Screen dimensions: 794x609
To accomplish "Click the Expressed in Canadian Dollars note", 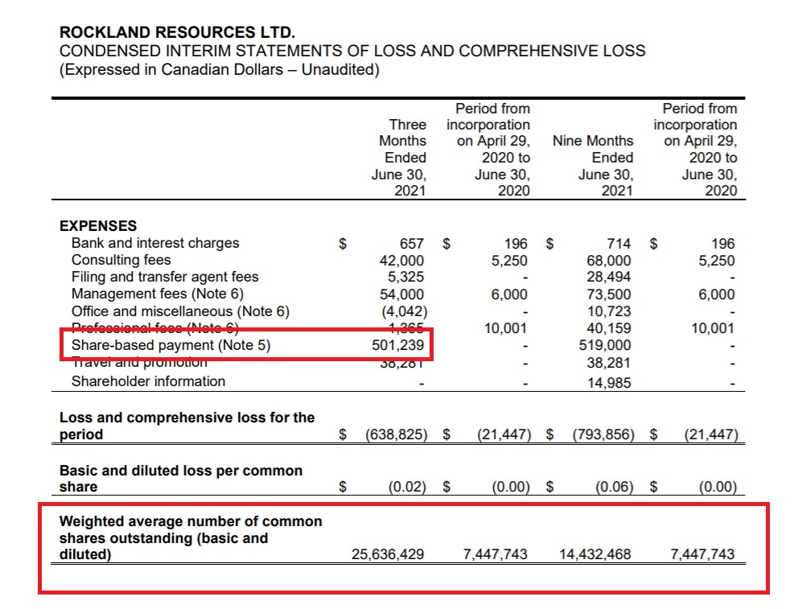I will (220, 69).
